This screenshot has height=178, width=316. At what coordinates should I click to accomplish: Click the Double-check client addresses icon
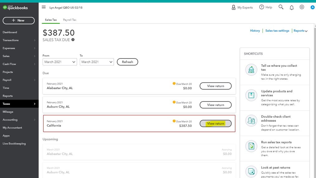(x=251, y=121)
